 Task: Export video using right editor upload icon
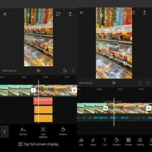[144, 13]
